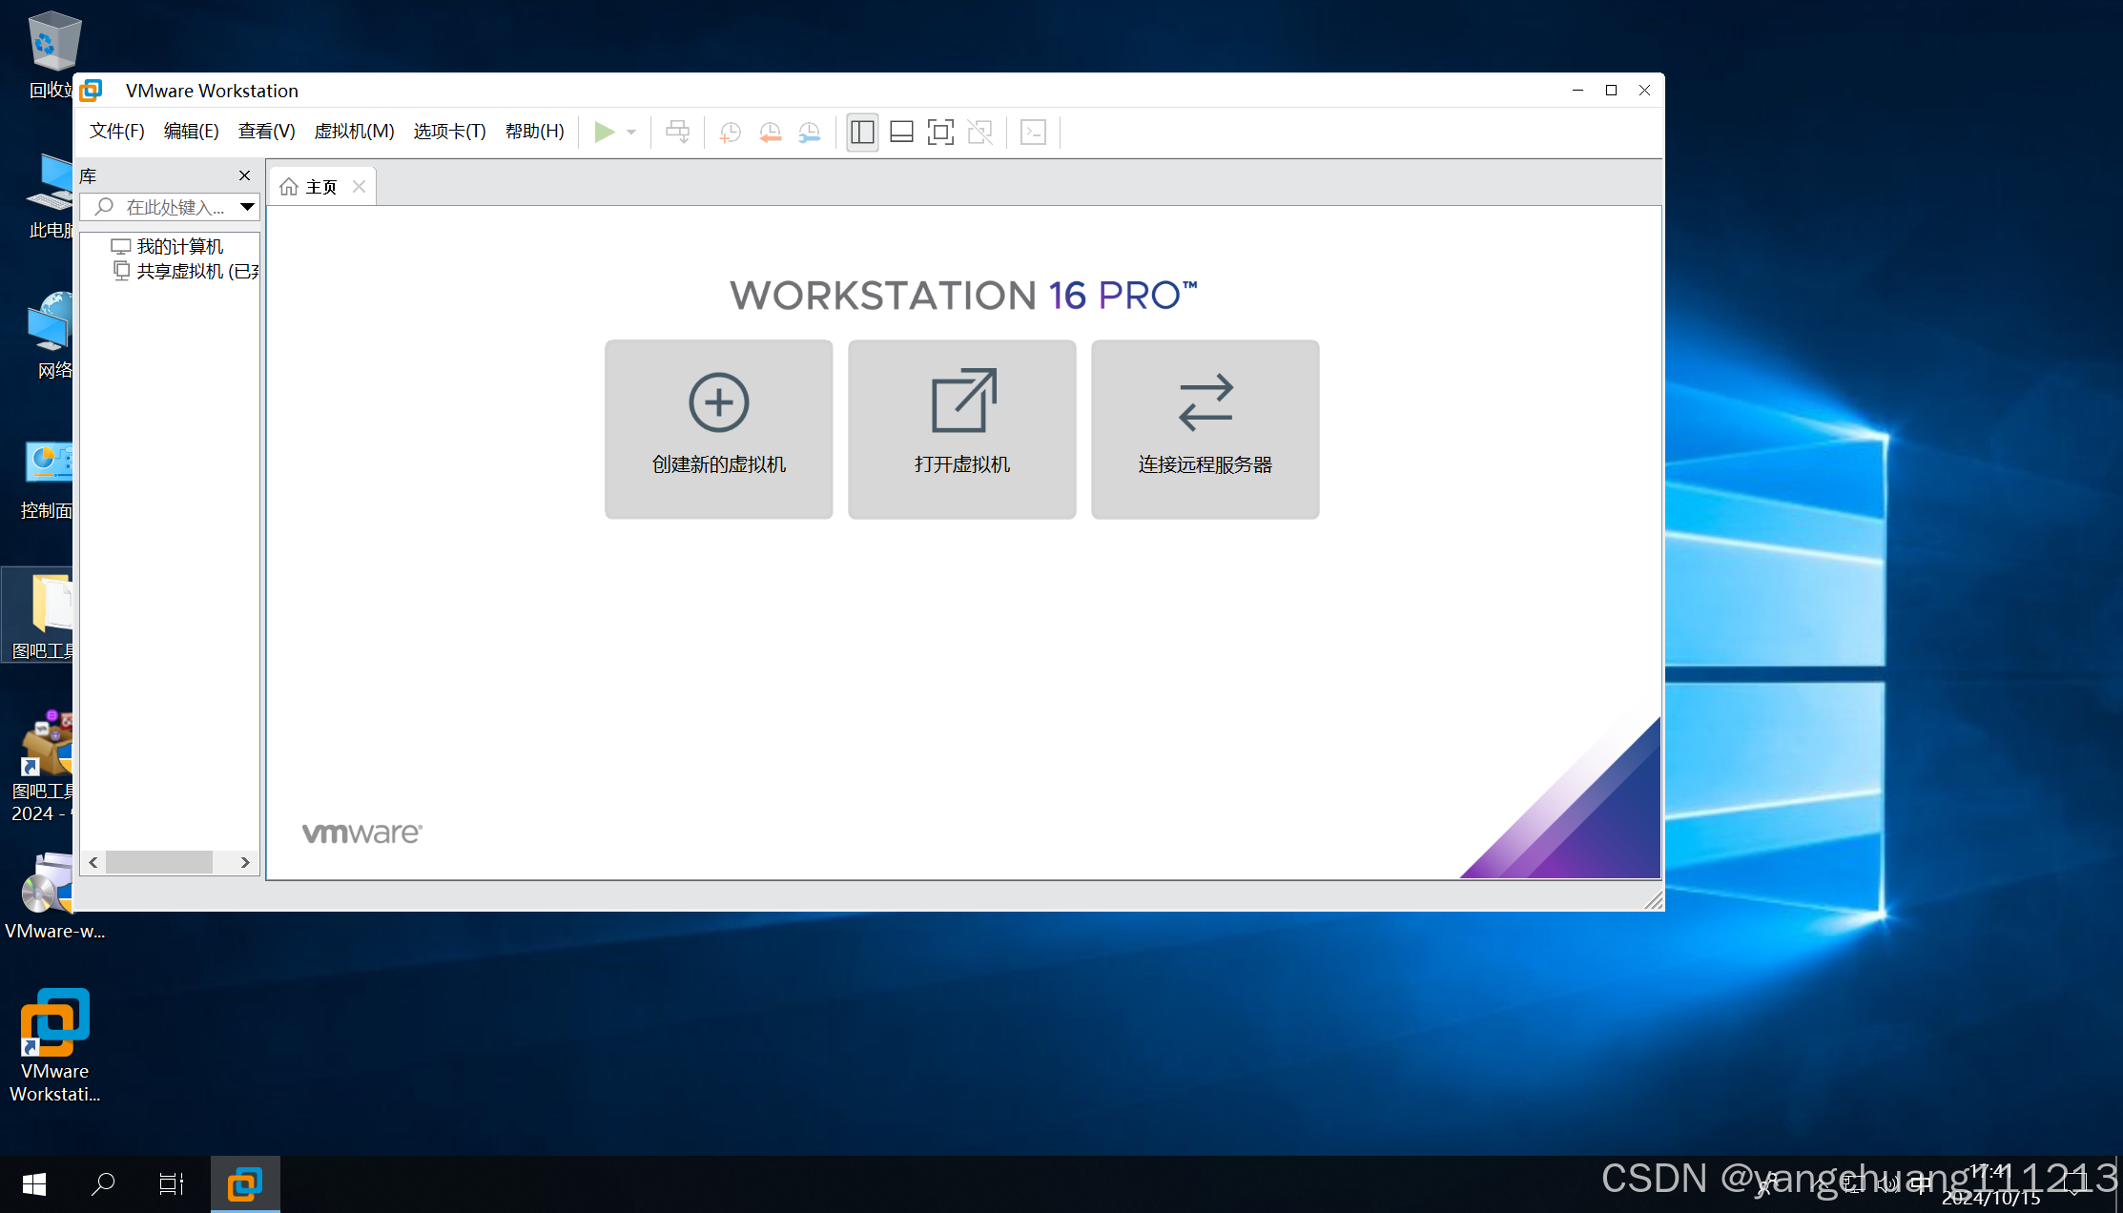This screenshot has width=2123, height=1213.
Task: Select the 图吧工具 2024 shortcut icon
Action: [44, 767]
